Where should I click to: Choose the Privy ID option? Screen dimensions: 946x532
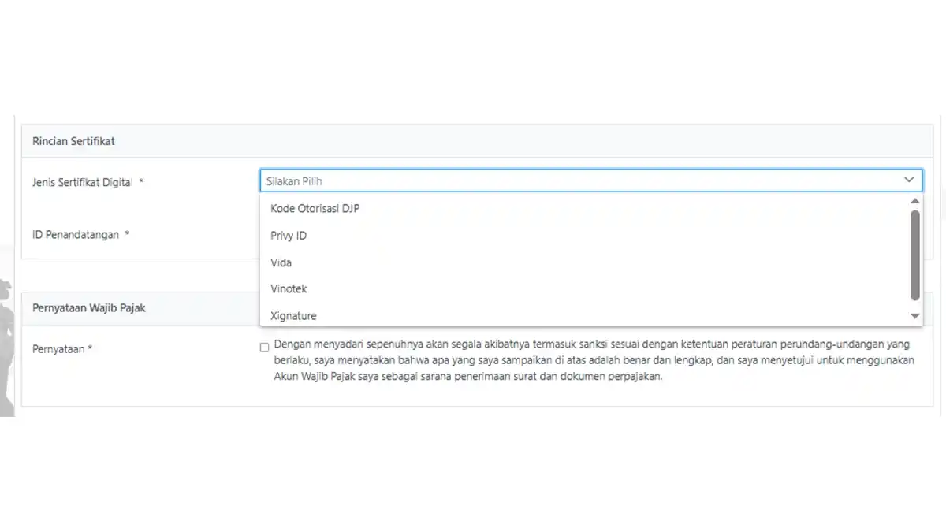(x=289, y=236)
